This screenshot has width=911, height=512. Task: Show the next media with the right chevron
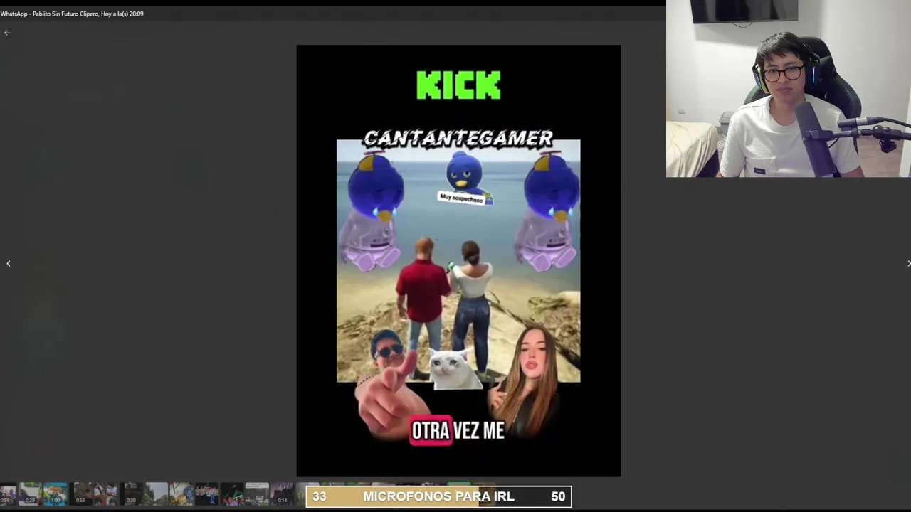(908, 263)
